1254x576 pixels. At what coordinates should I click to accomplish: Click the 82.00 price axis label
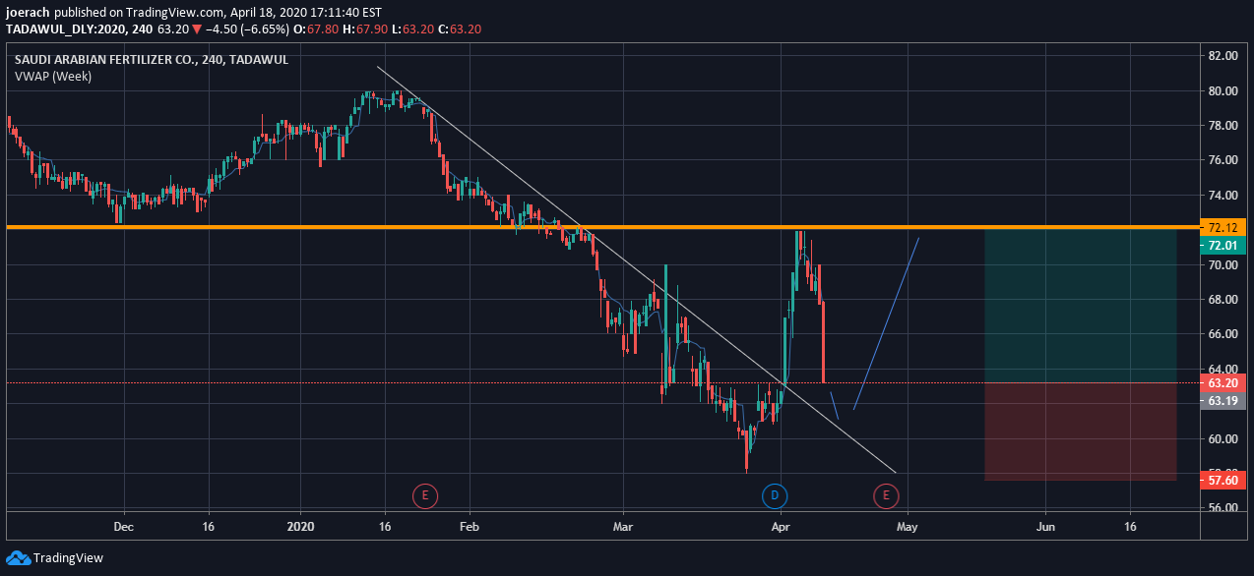coord(1223,56)
